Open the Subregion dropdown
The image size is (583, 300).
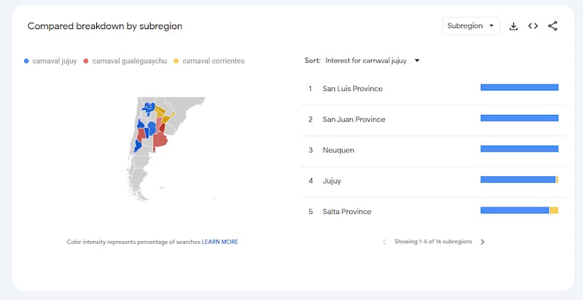471,26
